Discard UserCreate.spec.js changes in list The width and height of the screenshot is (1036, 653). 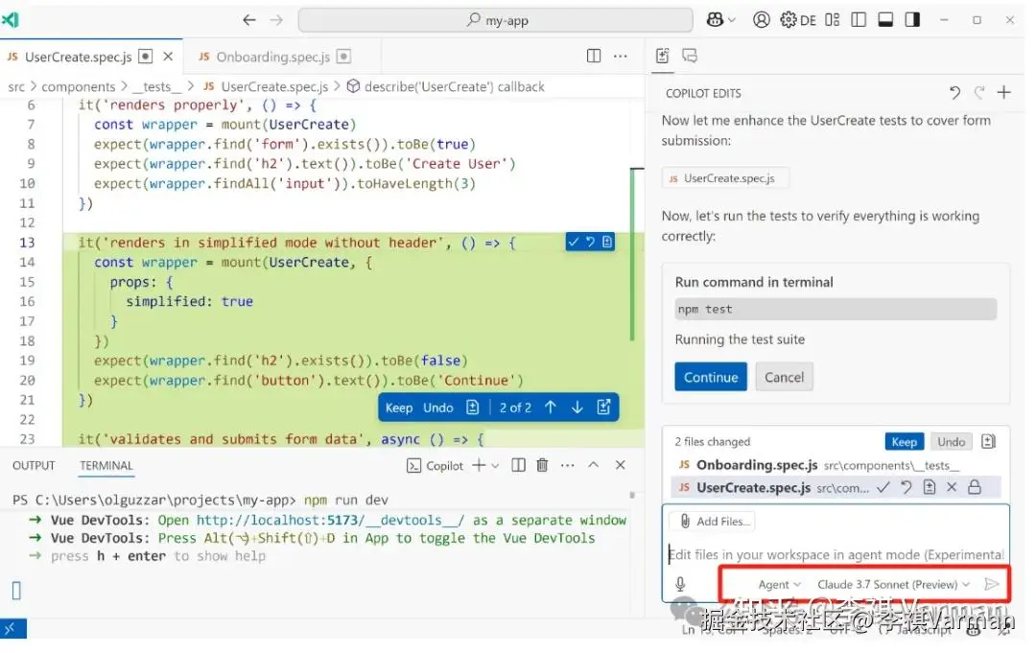[x=906, y=487]
